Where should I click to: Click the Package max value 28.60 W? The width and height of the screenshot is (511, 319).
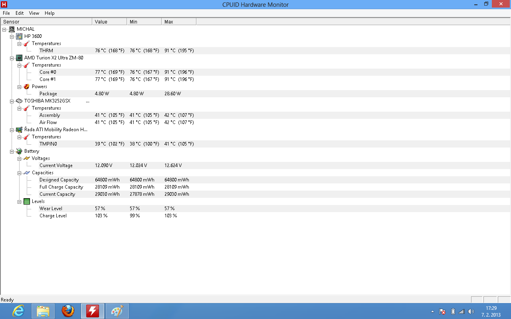(x=172, y=94)
